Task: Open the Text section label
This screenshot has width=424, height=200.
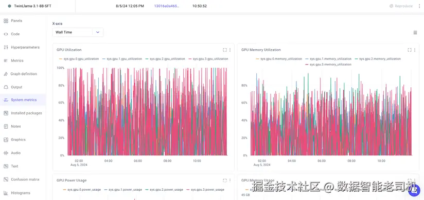Action: pyautogui.click(x=14, y=166)
